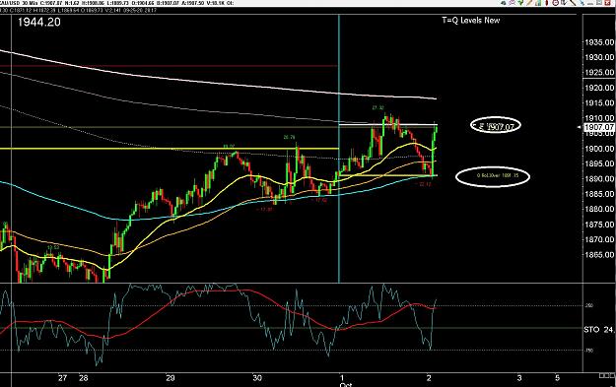Click the red circle toolbar icon

click(556, 3)
